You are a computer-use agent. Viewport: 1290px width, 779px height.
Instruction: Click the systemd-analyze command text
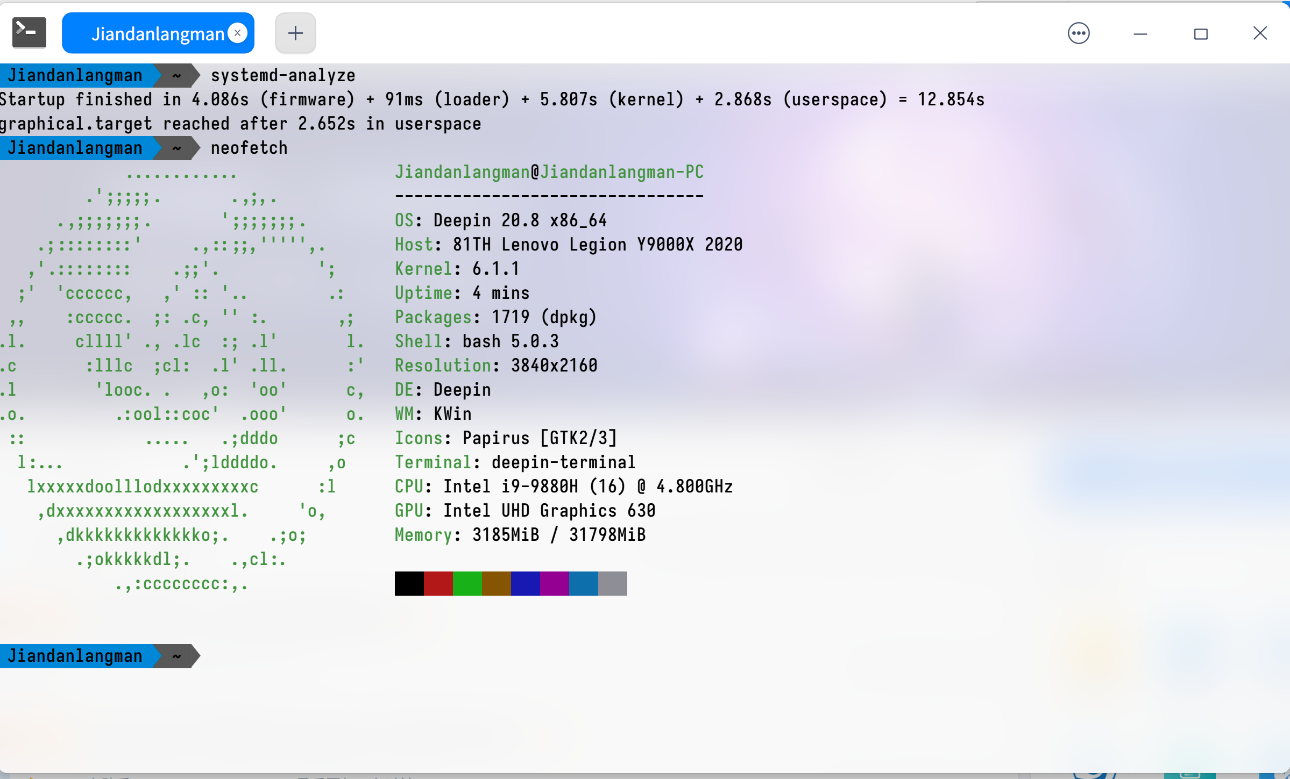[x=283, y=75]
